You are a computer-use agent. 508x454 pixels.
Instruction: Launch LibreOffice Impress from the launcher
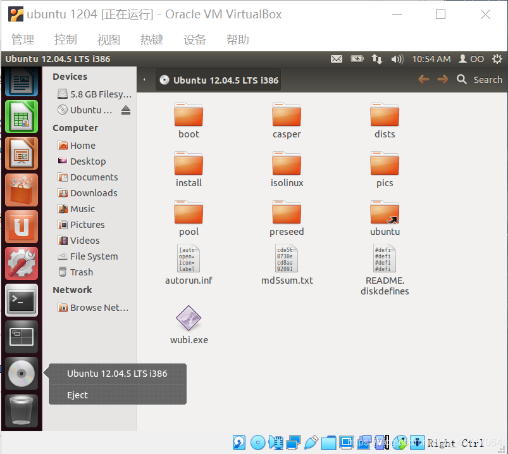tap(22, 153)
